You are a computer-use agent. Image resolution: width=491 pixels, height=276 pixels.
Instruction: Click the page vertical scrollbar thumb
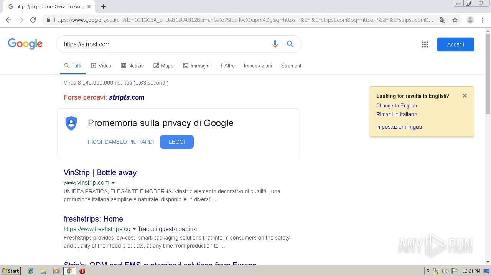point(488,73)
